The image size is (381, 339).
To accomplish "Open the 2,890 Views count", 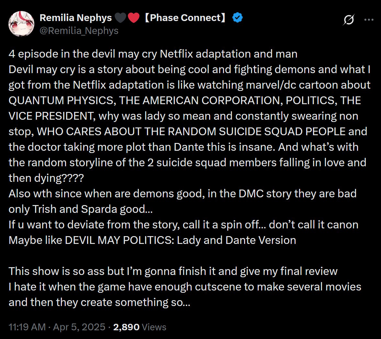I will (x=140, y=327).
